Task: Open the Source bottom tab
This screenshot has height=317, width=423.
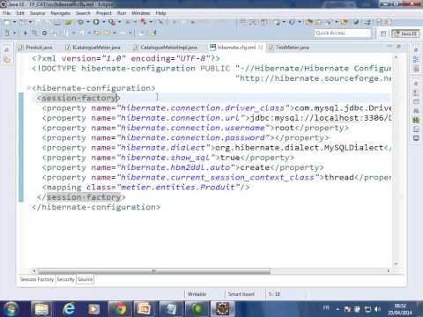Action: (85, 279)
